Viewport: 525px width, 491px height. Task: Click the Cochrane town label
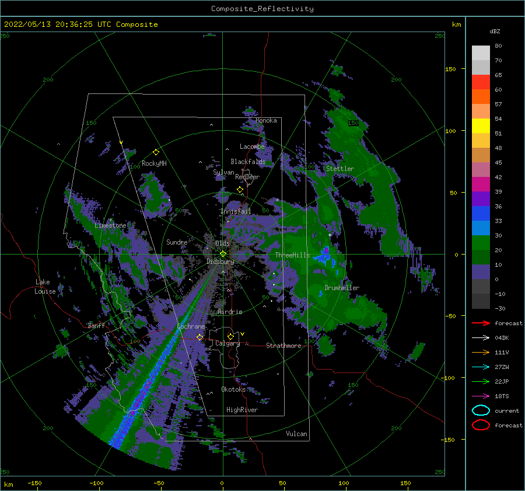(191, 326)
